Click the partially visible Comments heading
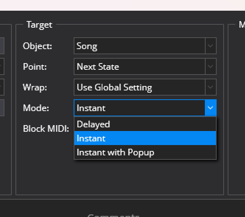The image size is (245, 217). [113, 215]
